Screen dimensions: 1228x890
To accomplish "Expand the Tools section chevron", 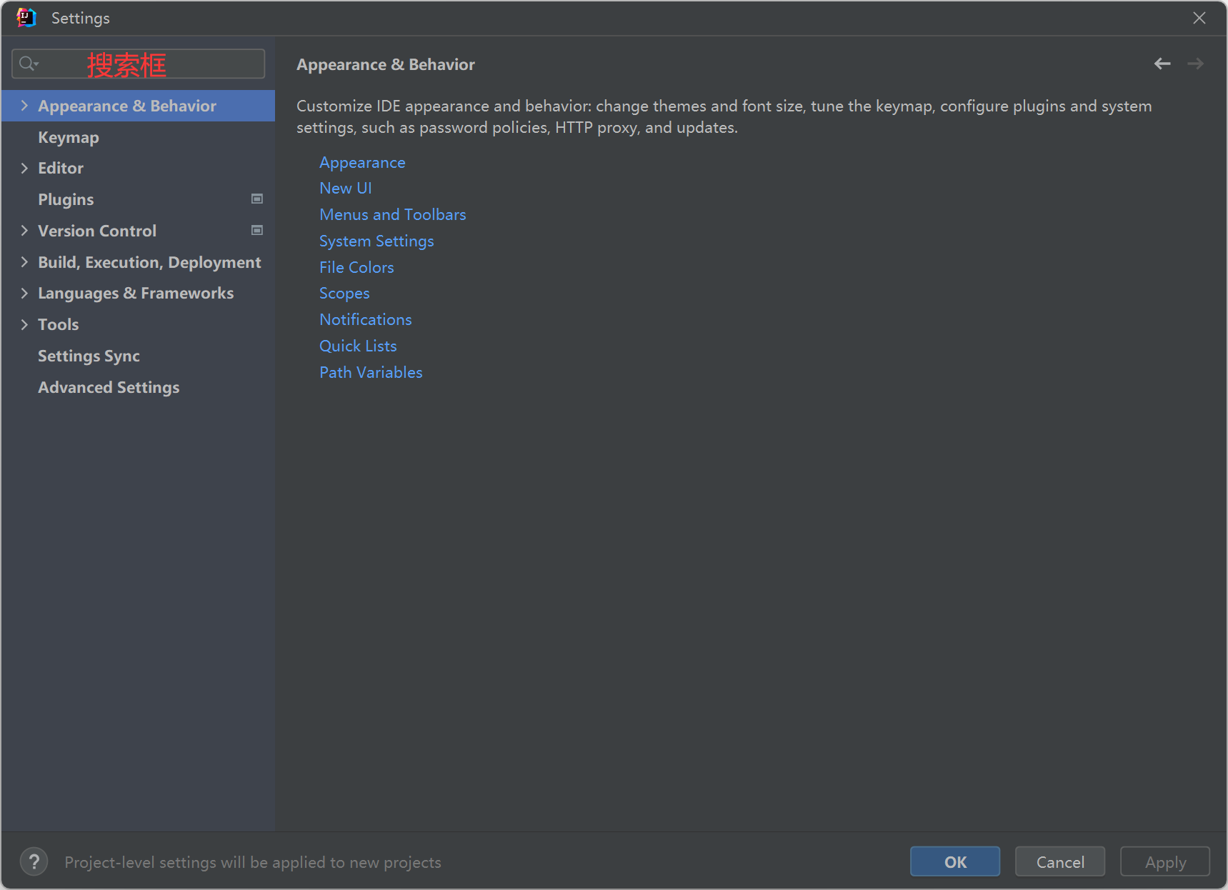I will 24,324.
